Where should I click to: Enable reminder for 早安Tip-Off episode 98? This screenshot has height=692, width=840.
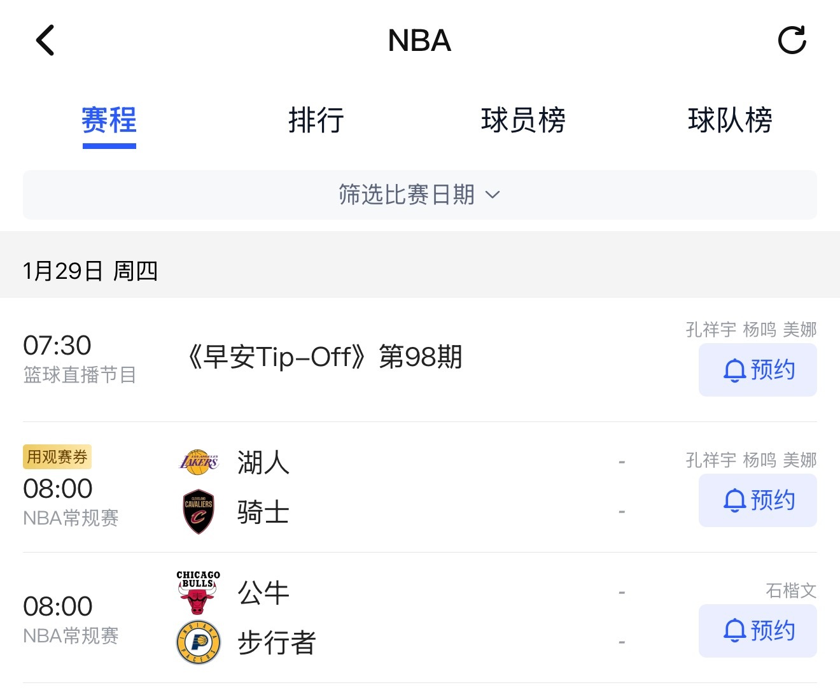click(x=757, y=370)
